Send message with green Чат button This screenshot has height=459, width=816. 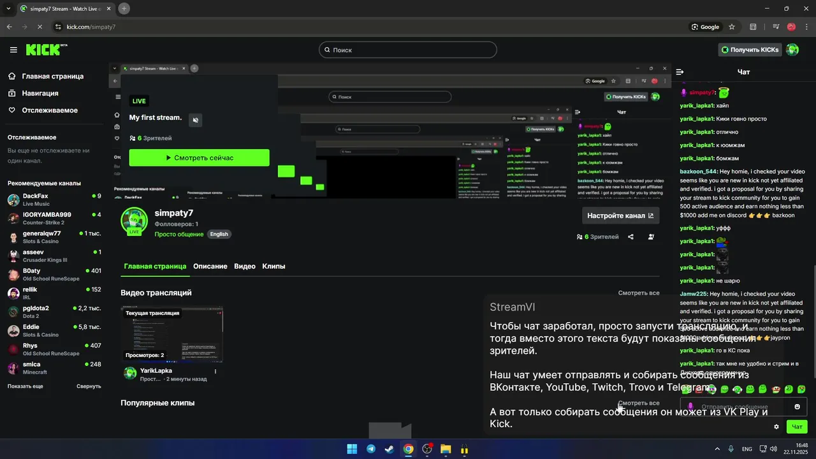797,426
